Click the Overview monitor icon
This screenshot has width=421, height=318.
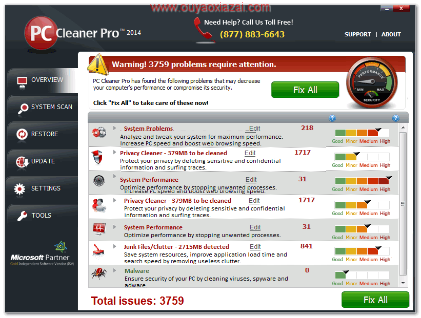point(22,81)
